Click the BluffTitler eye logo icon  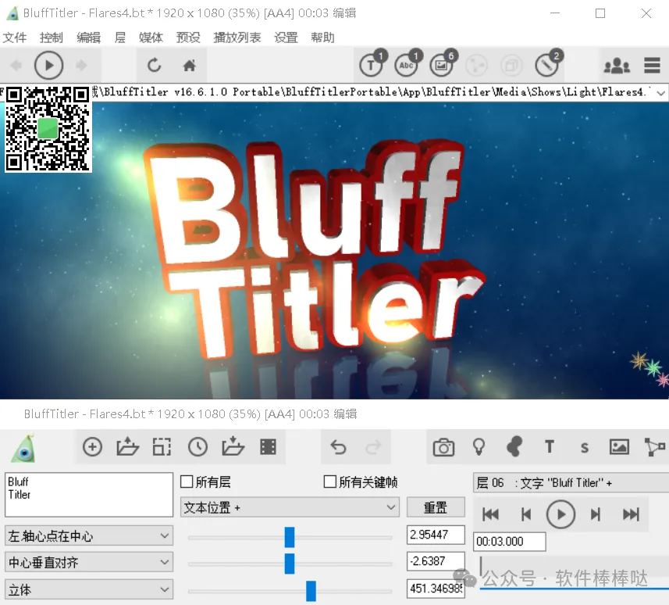(x=24, y=449)
